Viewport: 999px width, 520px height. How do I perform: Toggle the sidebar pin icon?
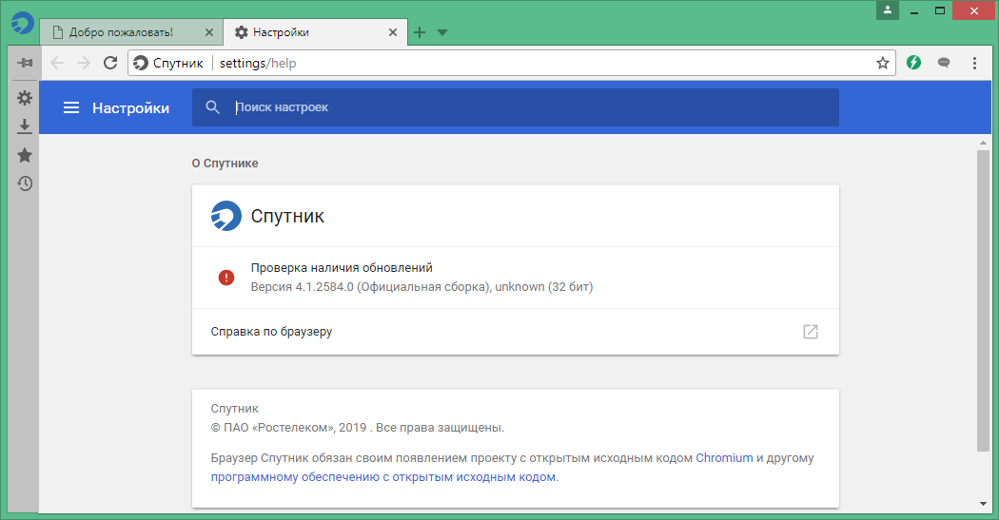click(x=25, y=63)
